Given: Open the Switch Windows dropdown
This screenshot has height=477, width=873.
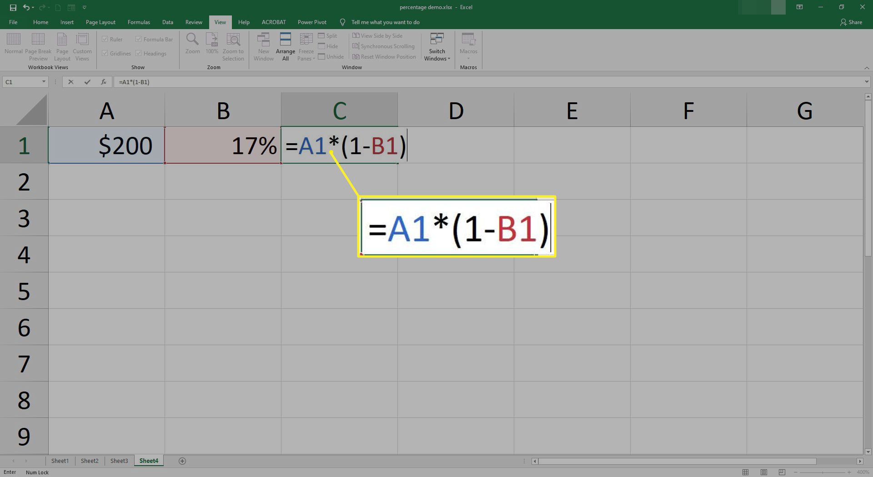Looking at the screenshot, I should 437,47.
